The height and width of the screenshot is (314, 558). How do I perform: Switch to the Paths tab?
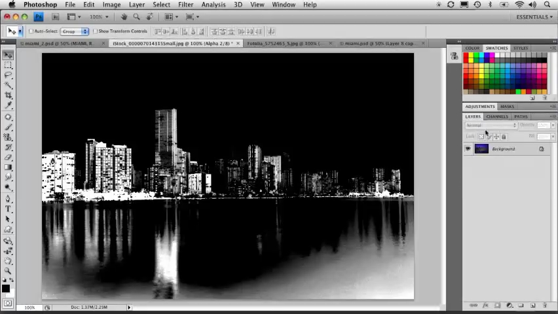pos(521,116)
